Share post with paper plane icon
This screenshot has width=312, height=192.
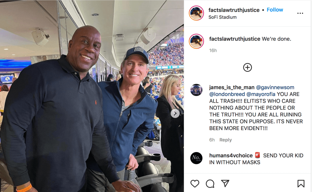225,183
